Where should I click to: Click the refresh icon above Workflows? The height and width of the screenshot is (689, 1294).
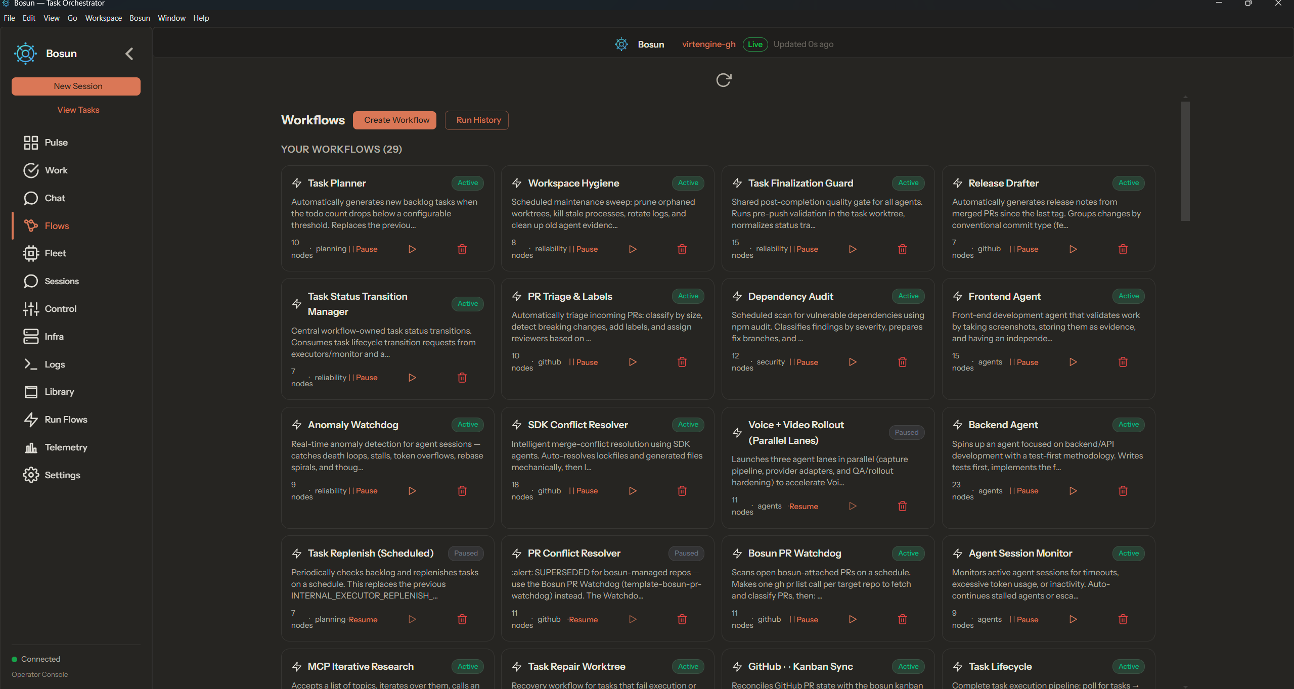click(724, 80)
